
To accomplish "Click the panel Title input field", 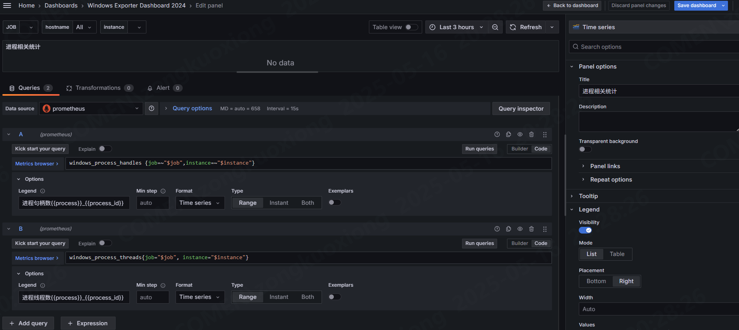I will [659, 91].
